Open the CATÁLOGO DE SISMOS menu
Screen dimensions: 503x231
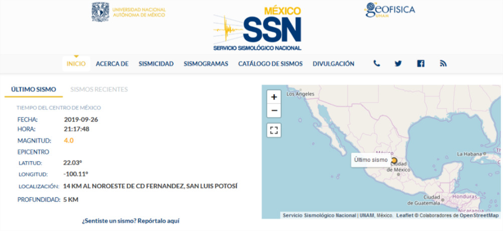click(x=270, y=63)
